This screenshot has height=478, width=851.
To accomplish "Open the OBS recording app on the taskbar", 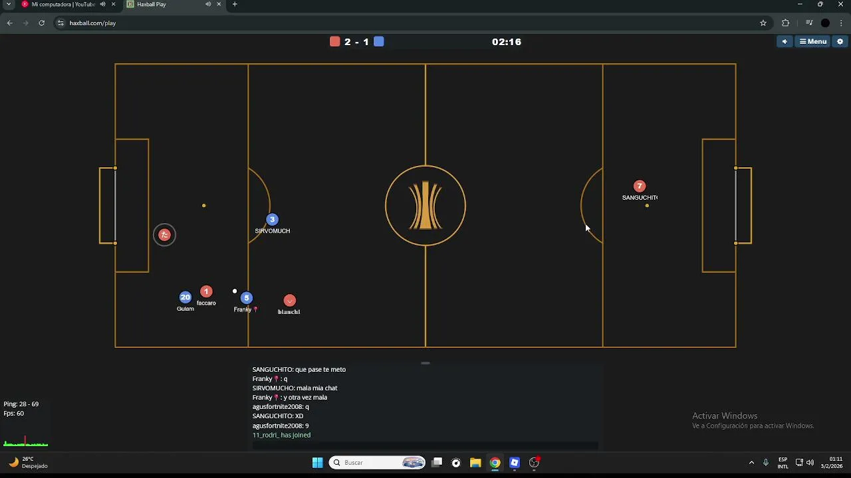I will tap(534, 463).
